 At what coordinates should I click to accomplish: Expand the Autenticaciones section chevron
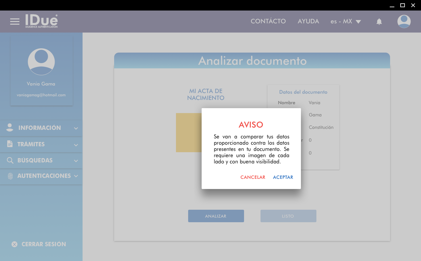[x=76, y=176]
